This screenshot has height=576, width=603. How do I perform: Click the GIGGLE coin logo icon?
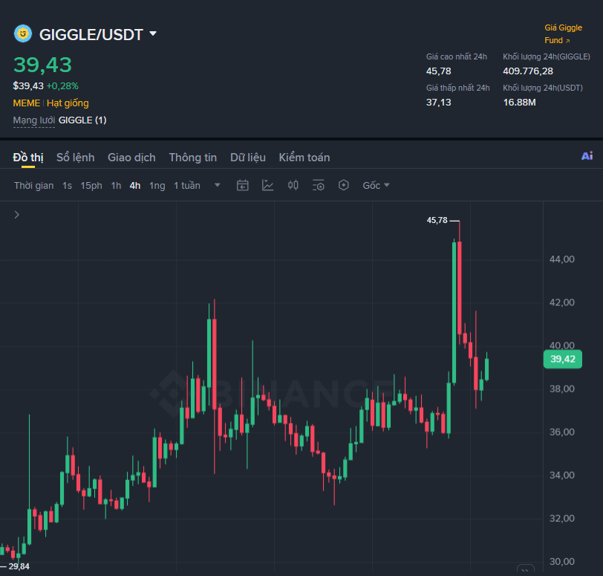(23, 34)
